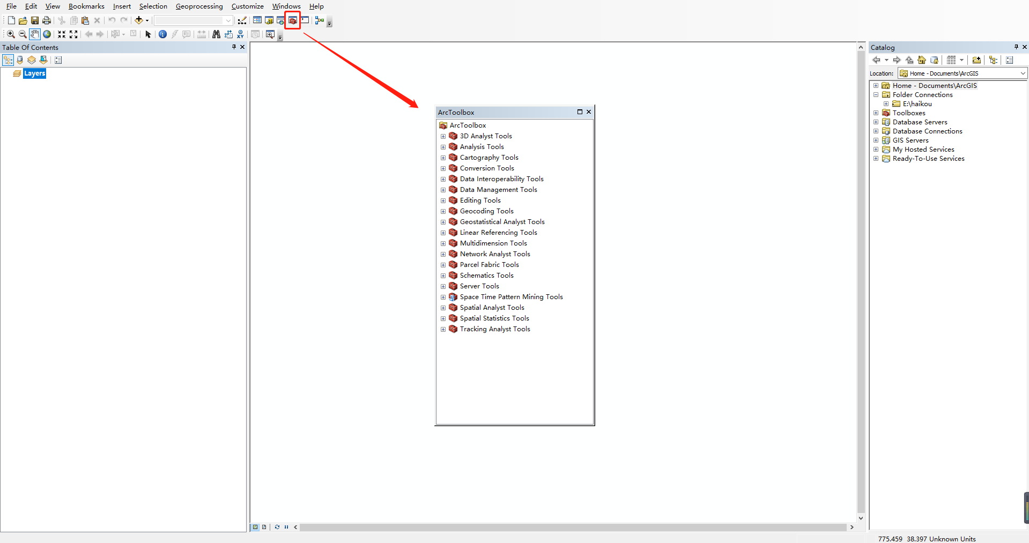Collapse the Toolboxes node in Catalog
This screenshot has width=1029, height=543.
coord(876,113)
